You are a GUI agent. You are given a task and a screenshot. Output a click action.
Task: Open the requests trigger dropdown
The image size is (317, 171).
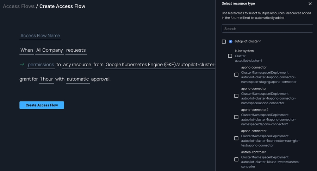(76, 50)
